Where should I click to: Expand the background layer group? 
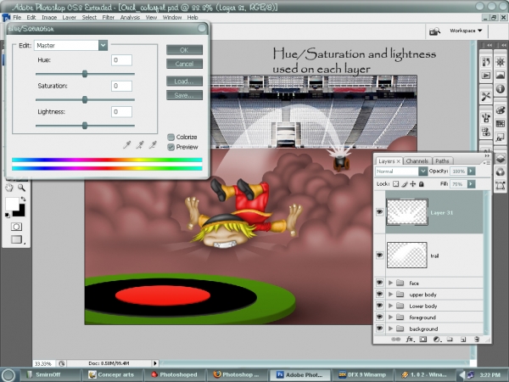click(x=390, y=329)
